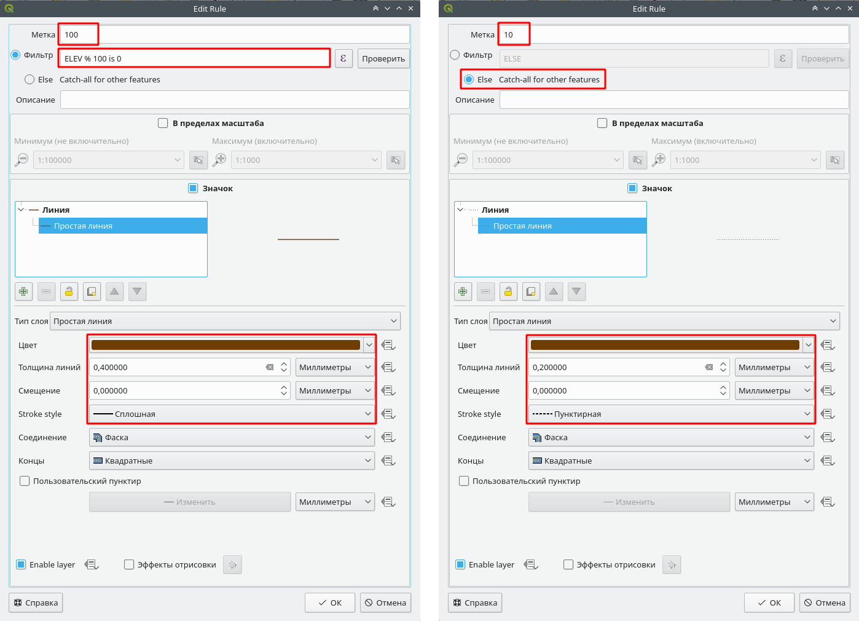Image resolution: width=859 pixels, height=621 pixels.
Task: Open Концы Квадратные dropdown in left dialog
Action: 232,461
